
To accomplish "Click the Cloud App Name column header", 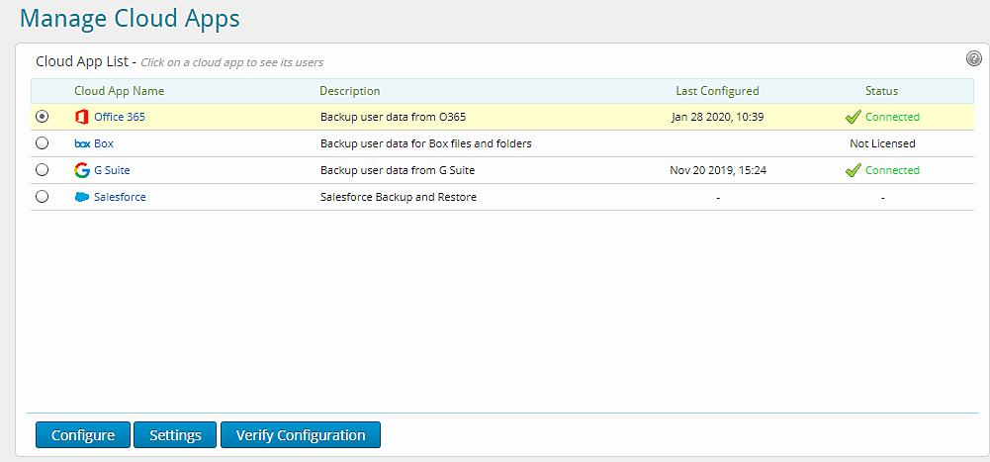I will 120,91.
